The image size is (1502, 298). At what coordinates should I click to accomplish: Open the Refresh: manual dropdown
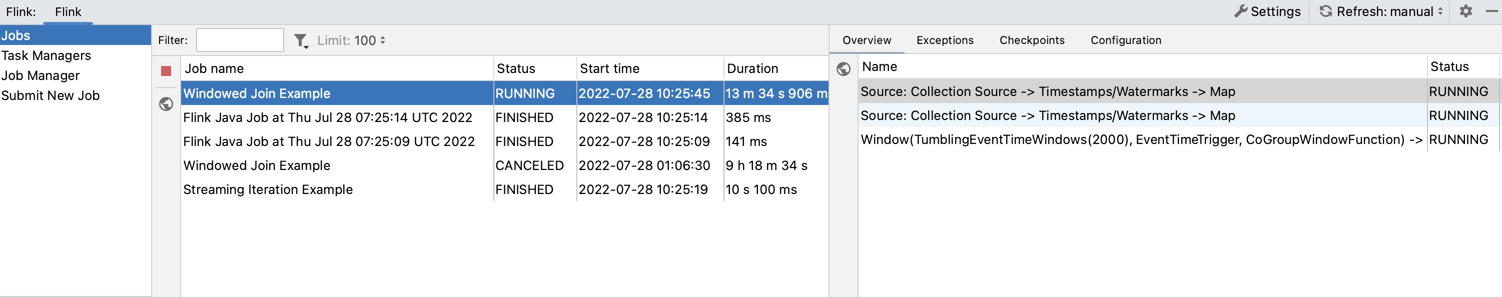(1381, 11)
